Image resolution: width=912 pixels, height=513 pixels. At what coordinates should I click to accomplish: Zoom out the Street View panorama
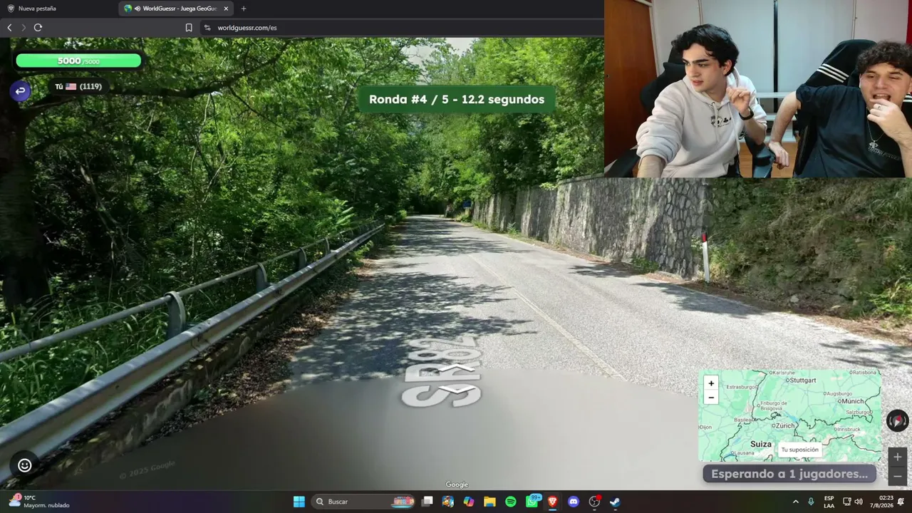pos(898,475)
